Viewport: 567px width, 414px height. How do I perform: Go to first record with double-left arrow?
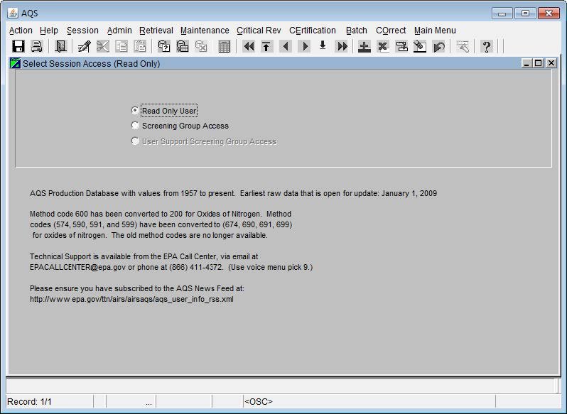[x=249, y=47]
